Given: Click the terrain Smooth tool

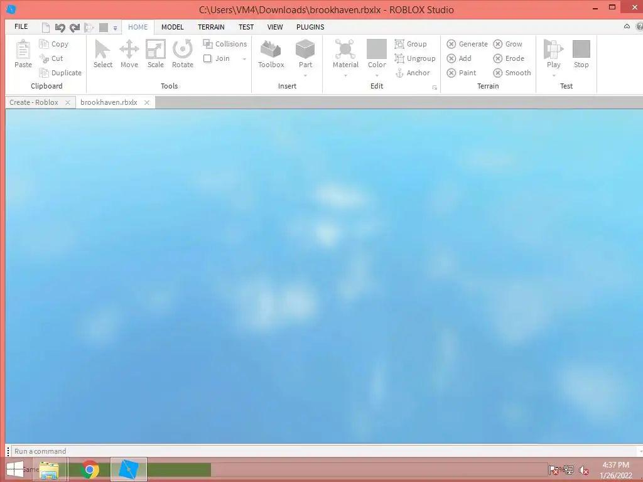Looking at the screenshot, I should pyautogui.click(x=512, y=73).
